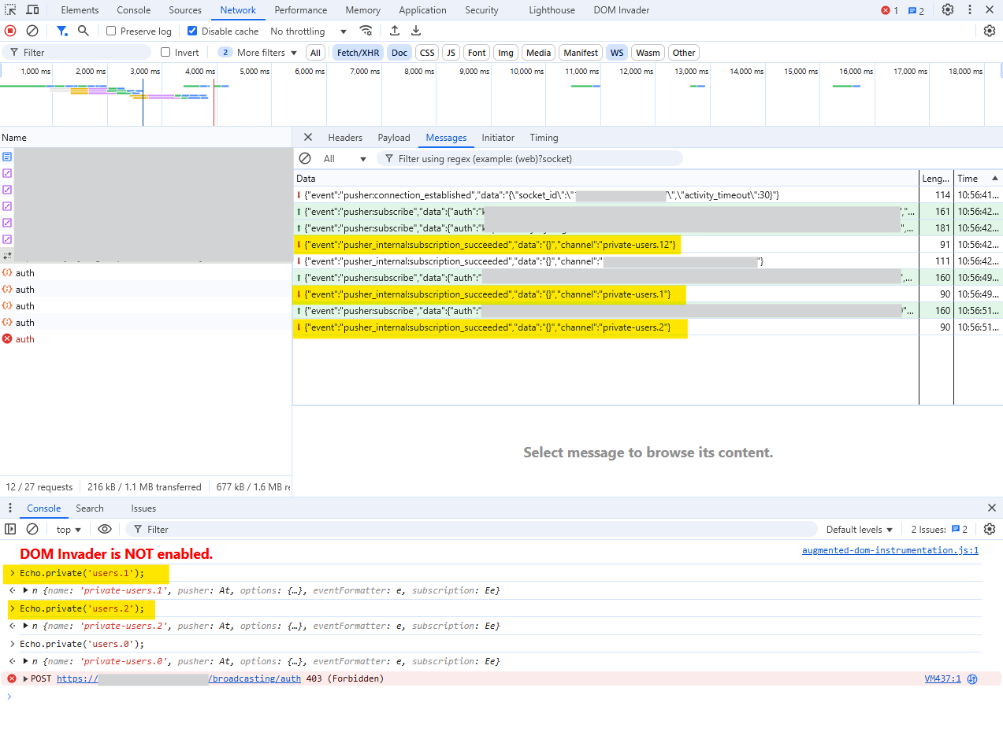Clear the network log
The height and width of the screenshot is (732, 1003).
coord(32,31)
